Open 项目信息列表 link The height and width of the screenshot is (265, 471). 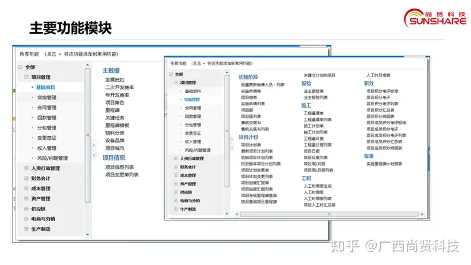coord(120,167)
